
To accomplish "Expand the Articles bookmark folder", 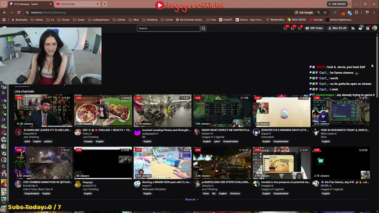I will (119, 20).
